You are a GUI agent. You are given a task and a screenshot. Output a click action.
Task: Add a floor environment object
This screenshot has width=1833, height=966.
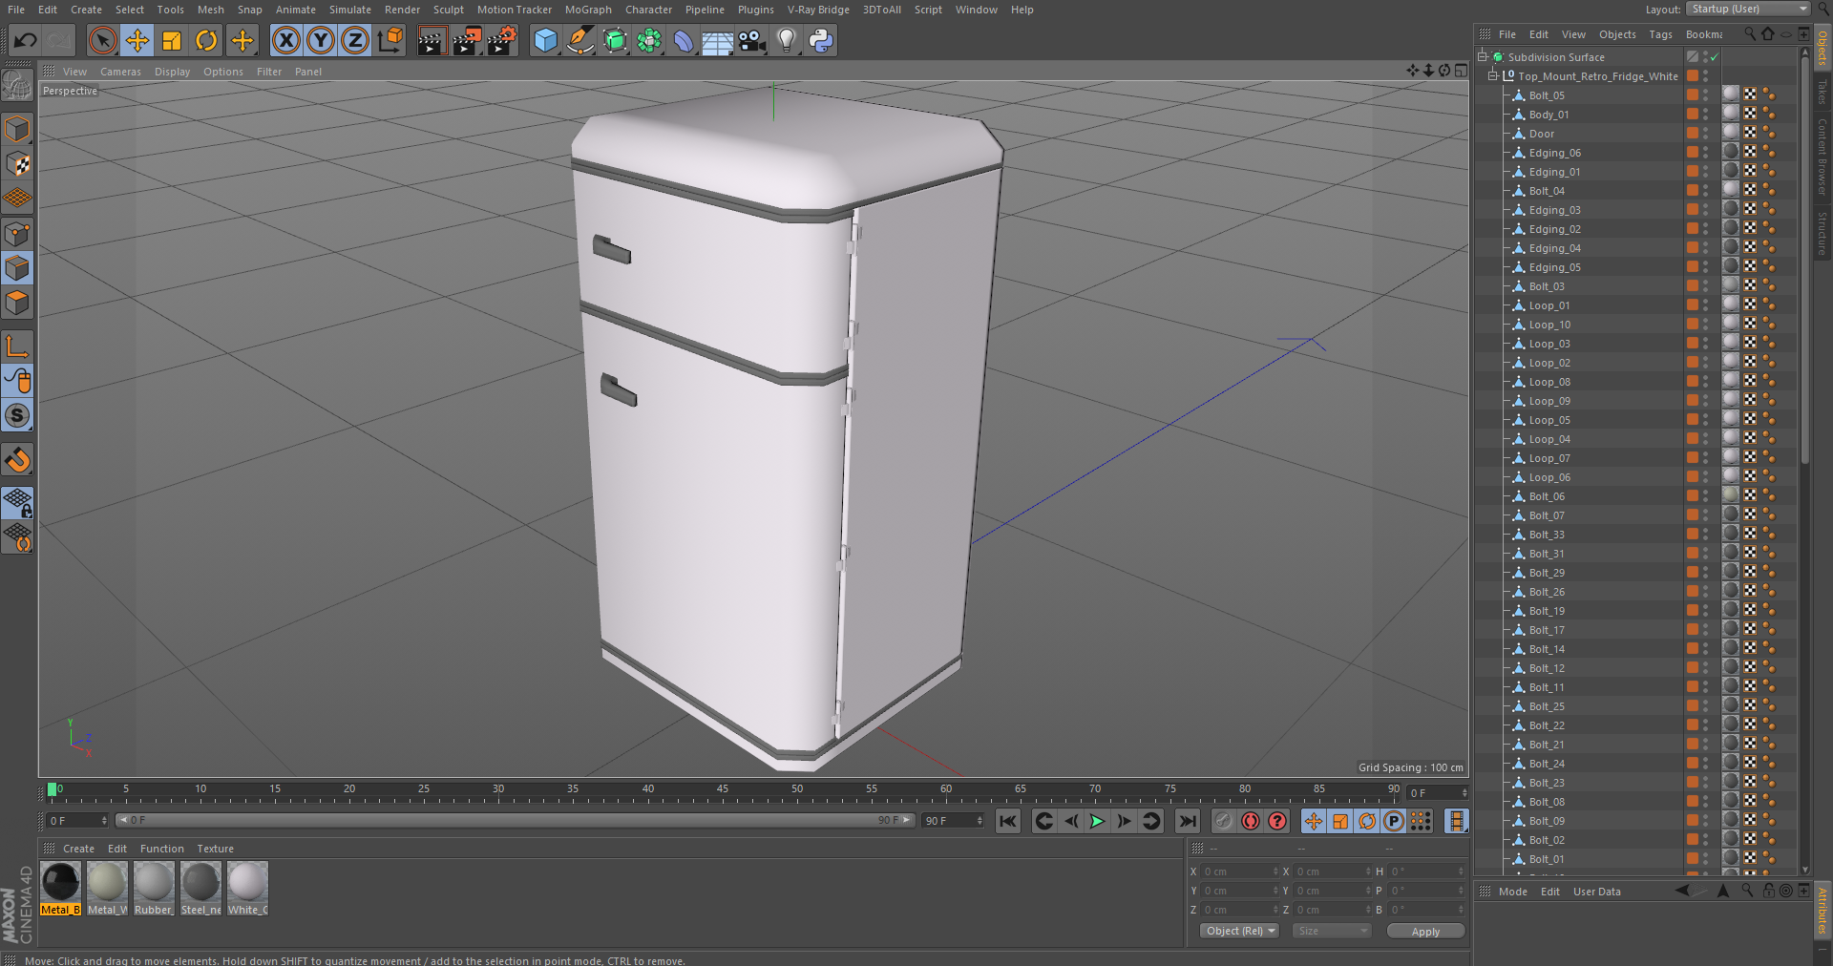tap(718, 40)
